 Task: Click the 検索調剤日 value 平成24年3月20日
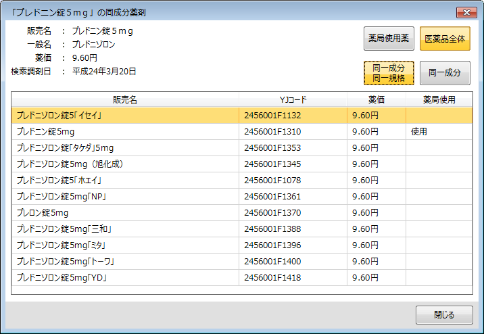(104, 71)
